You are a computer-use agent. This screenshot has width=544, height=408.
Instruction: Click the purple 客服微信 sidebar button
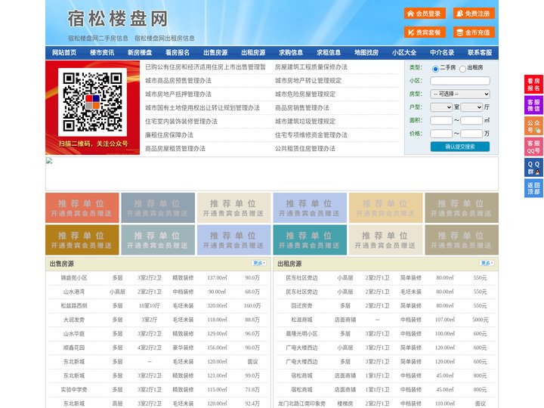point(533,105)
